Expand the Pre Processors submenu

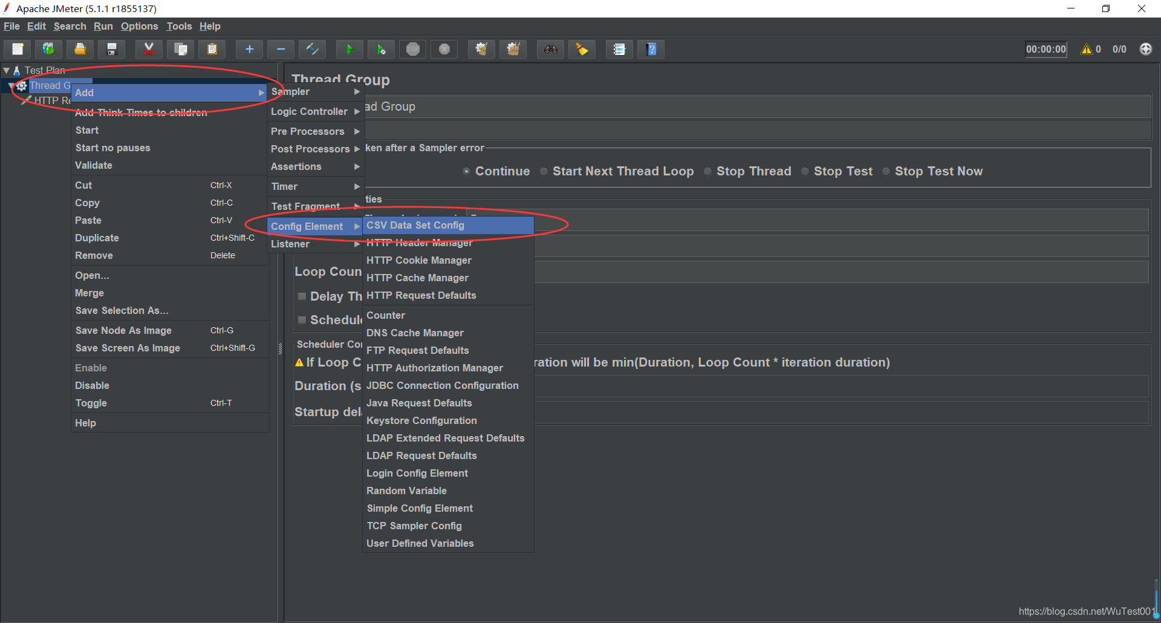(x=315, y=131)
